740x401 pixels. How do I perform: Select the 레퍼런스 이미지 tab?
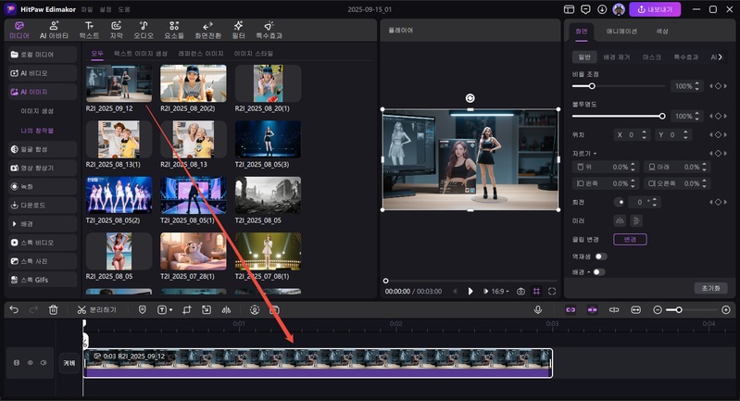(x=200, y=54)
